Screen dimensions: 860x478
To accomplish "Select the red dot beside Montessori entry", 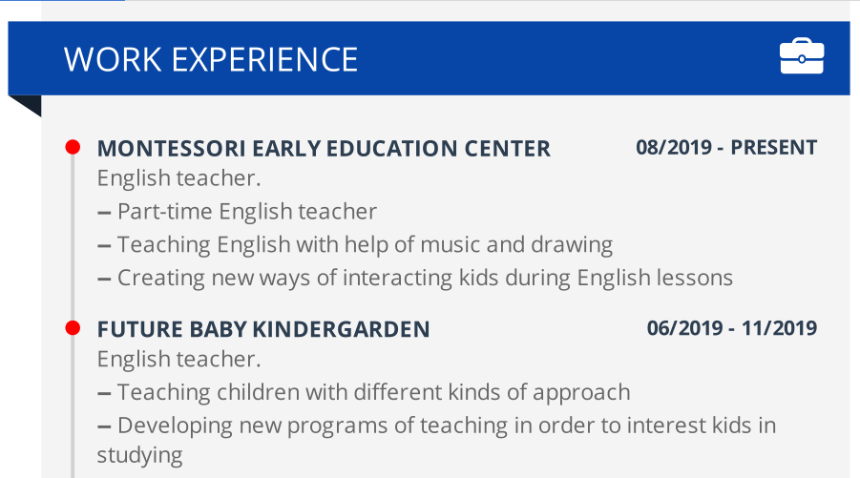I will (72, 147).
